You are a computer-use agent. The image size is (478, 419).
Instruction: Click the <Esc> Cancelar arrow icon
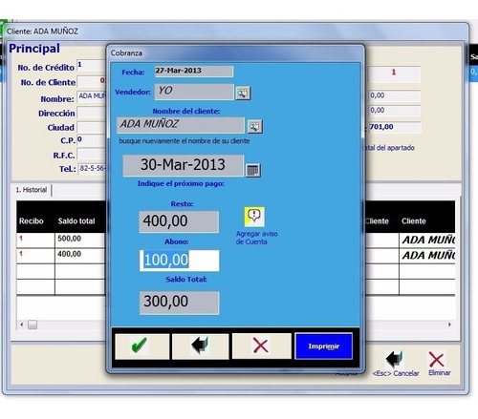(395, 360)
